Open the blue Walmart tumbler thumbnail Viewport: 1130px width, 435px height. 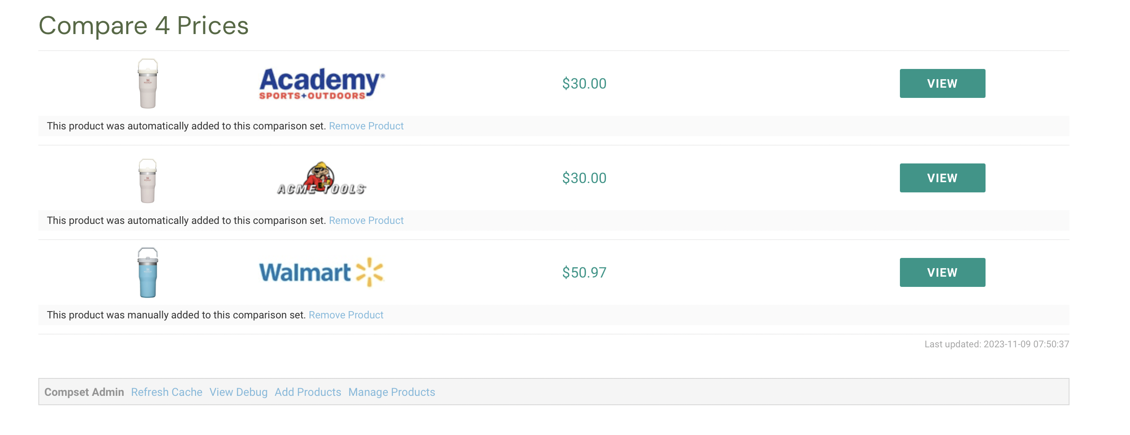tap(148, 272)
